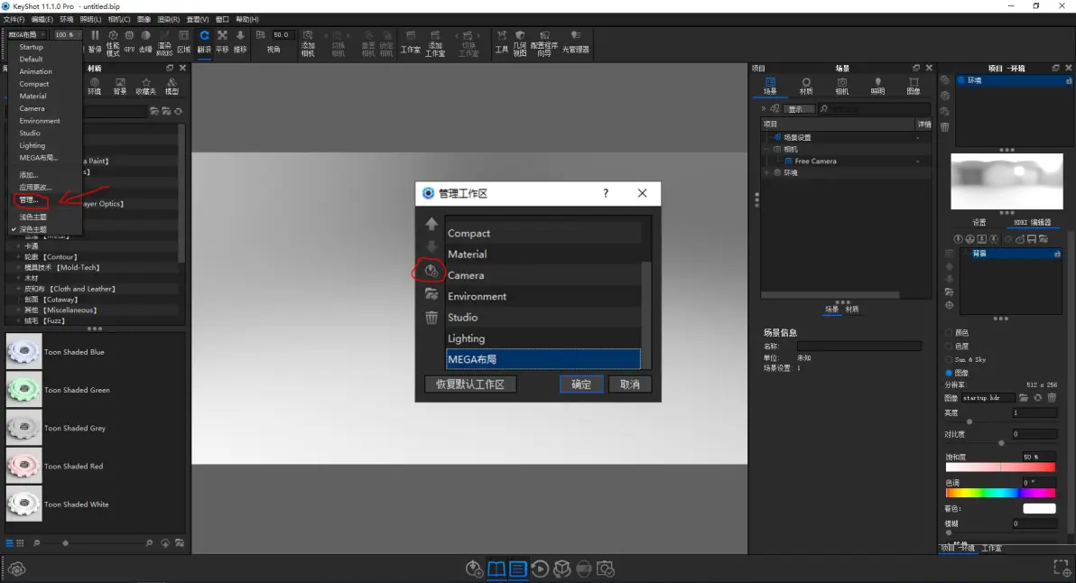The image size is (1076, 583).
Task: Click the circled add-workspace icon in dialog
Action: 431,271
